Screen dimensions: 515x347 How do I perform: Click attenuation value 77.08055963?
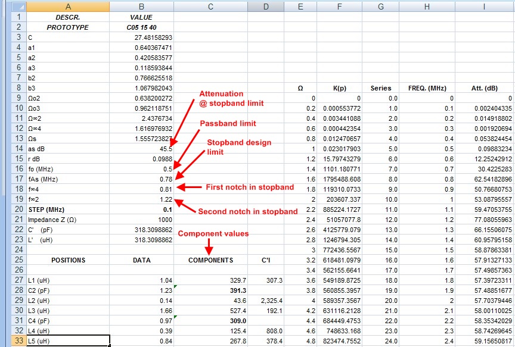[x=485, y=220]
